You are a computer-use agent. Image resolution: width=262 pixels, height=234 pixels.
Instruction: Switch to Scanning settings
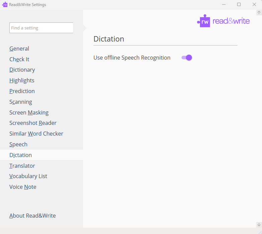point(21,102)
